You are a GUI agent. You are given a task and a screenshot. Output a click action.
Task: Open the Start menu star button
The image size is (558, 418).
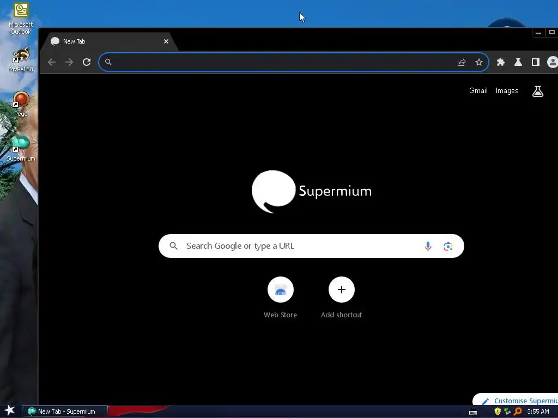point(10,411)
